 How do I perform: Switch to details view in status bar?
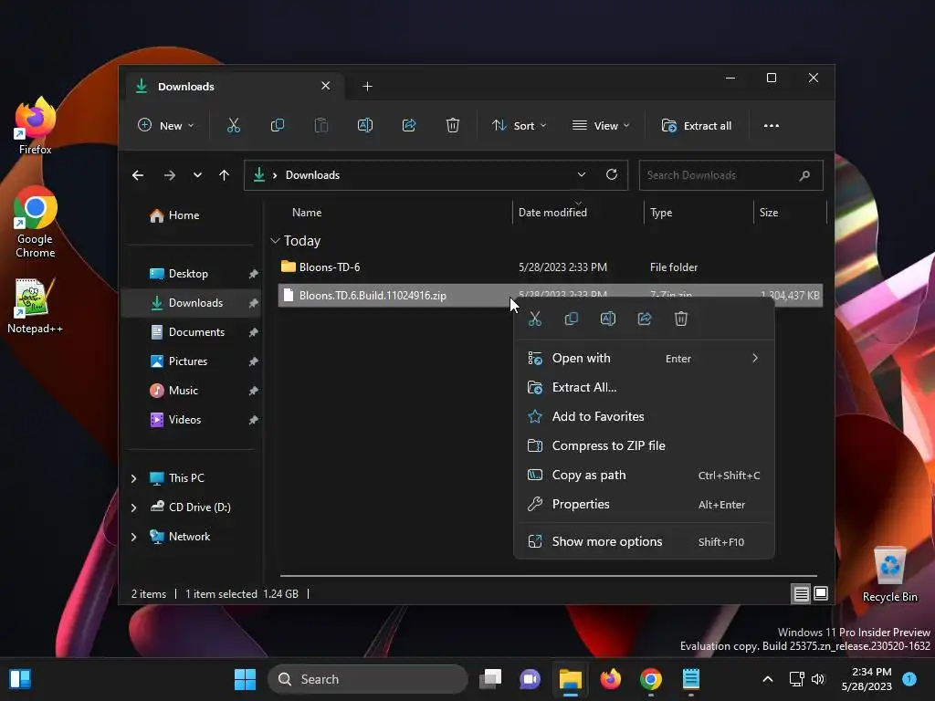tap(801, 593)
